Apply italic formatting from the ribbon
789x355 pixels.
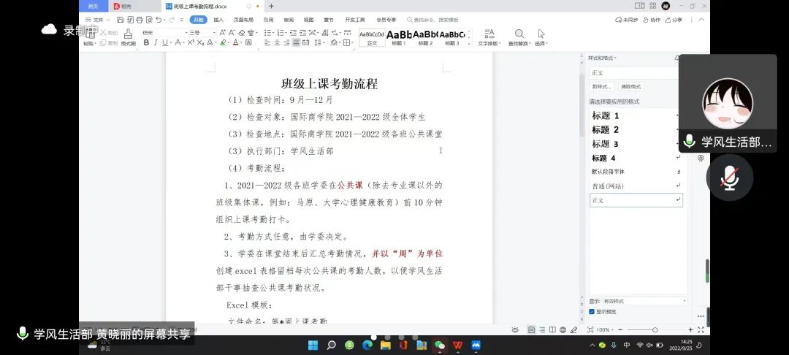coord(156,43)
